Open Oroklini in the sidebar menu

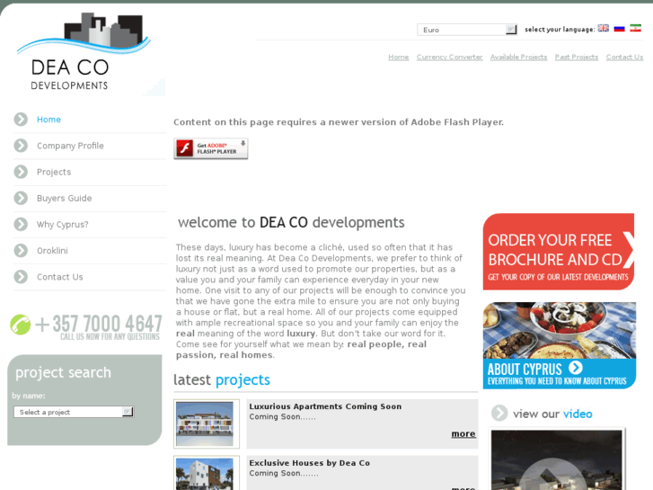52,251
